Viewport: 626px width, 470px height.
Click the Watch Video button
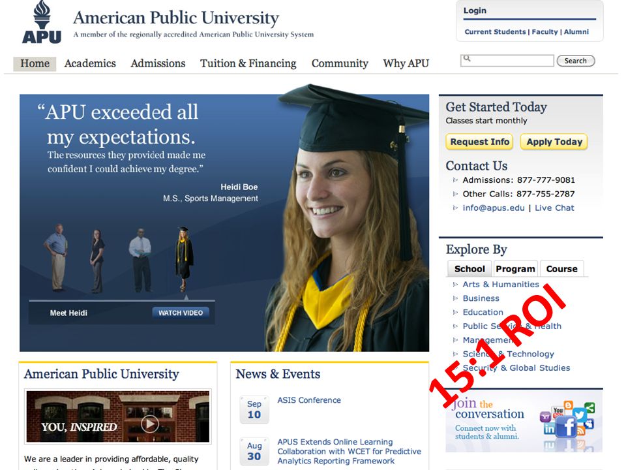[x=181, y=313]
